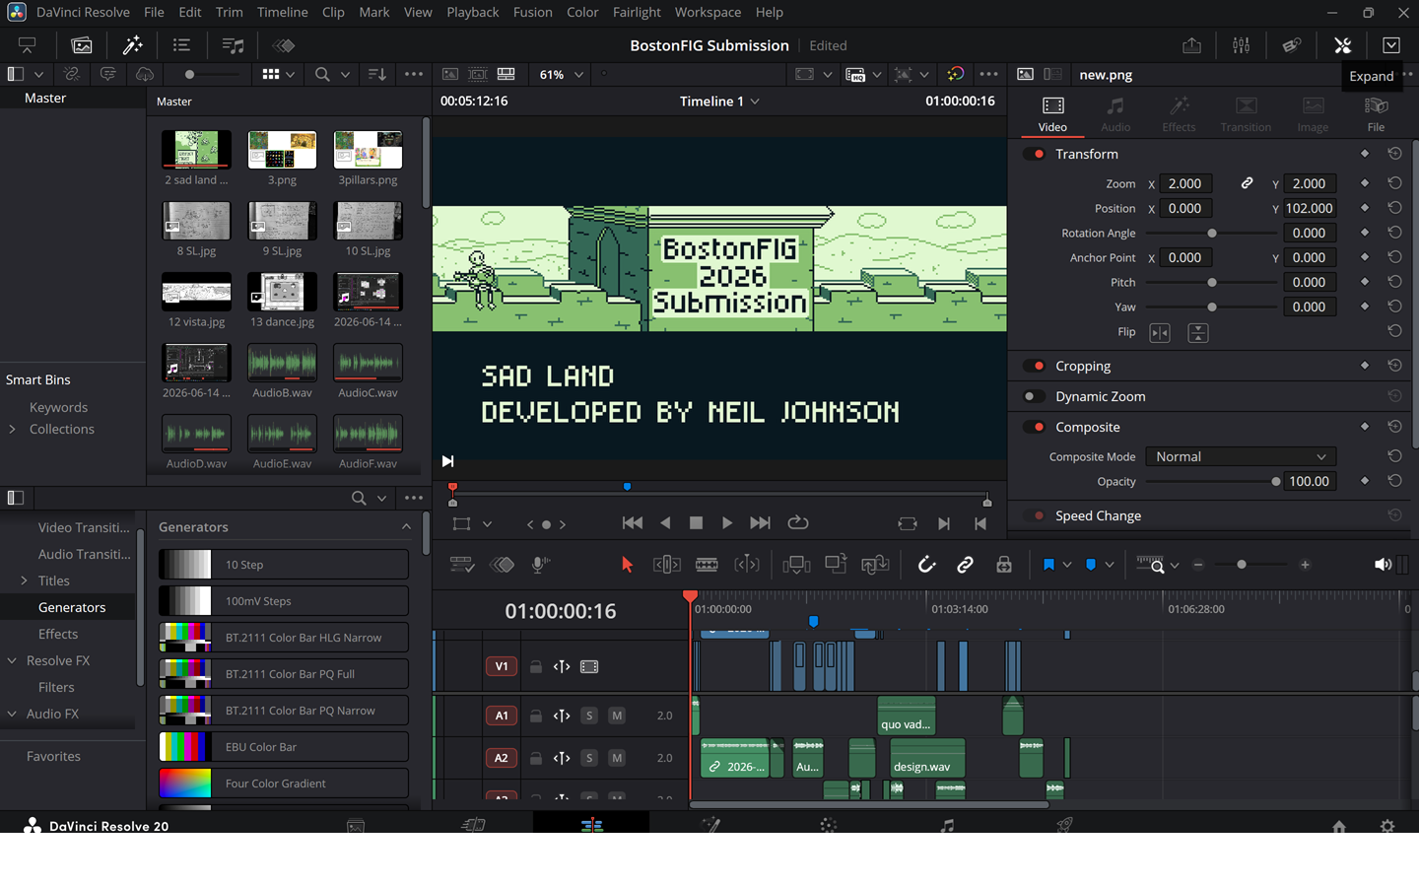
Task: Click the Insert Clip icon
Action: click(x=796, y=565)
